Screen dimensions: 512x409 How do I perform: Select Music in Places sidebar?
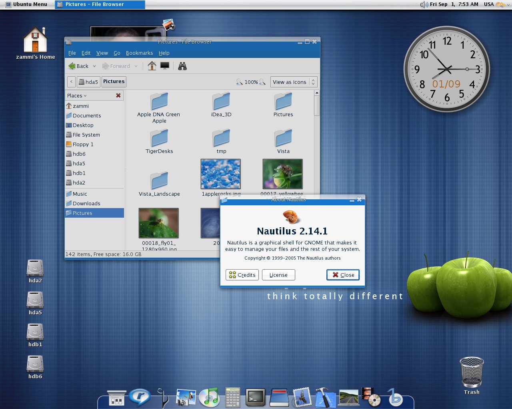94,194
